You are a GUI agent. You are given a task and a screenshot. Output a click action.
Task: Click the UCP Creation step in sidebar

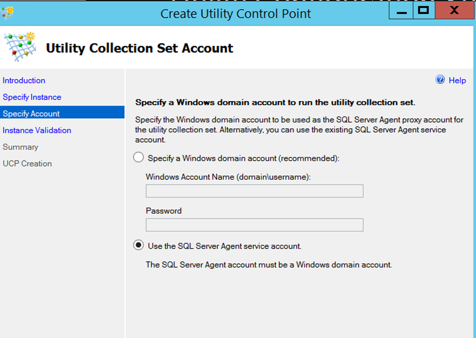point(27,163)
